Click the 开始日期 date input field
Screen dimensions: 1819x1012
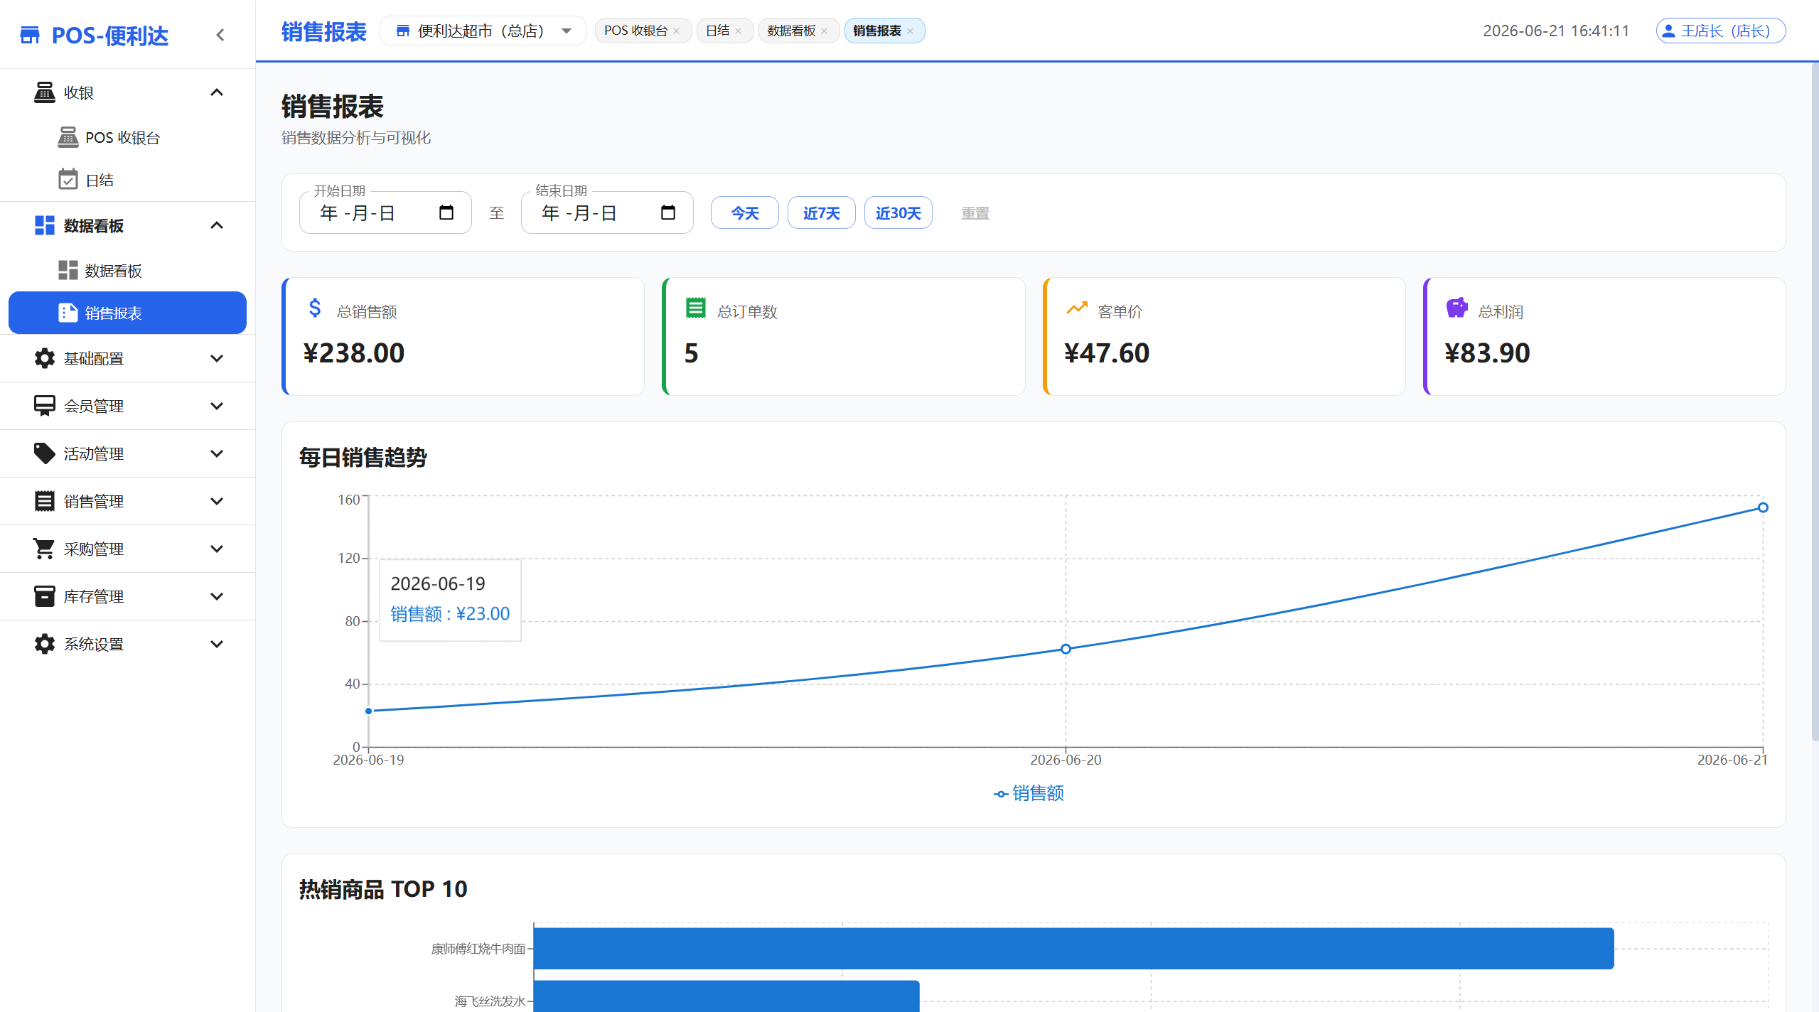point(385,212)
